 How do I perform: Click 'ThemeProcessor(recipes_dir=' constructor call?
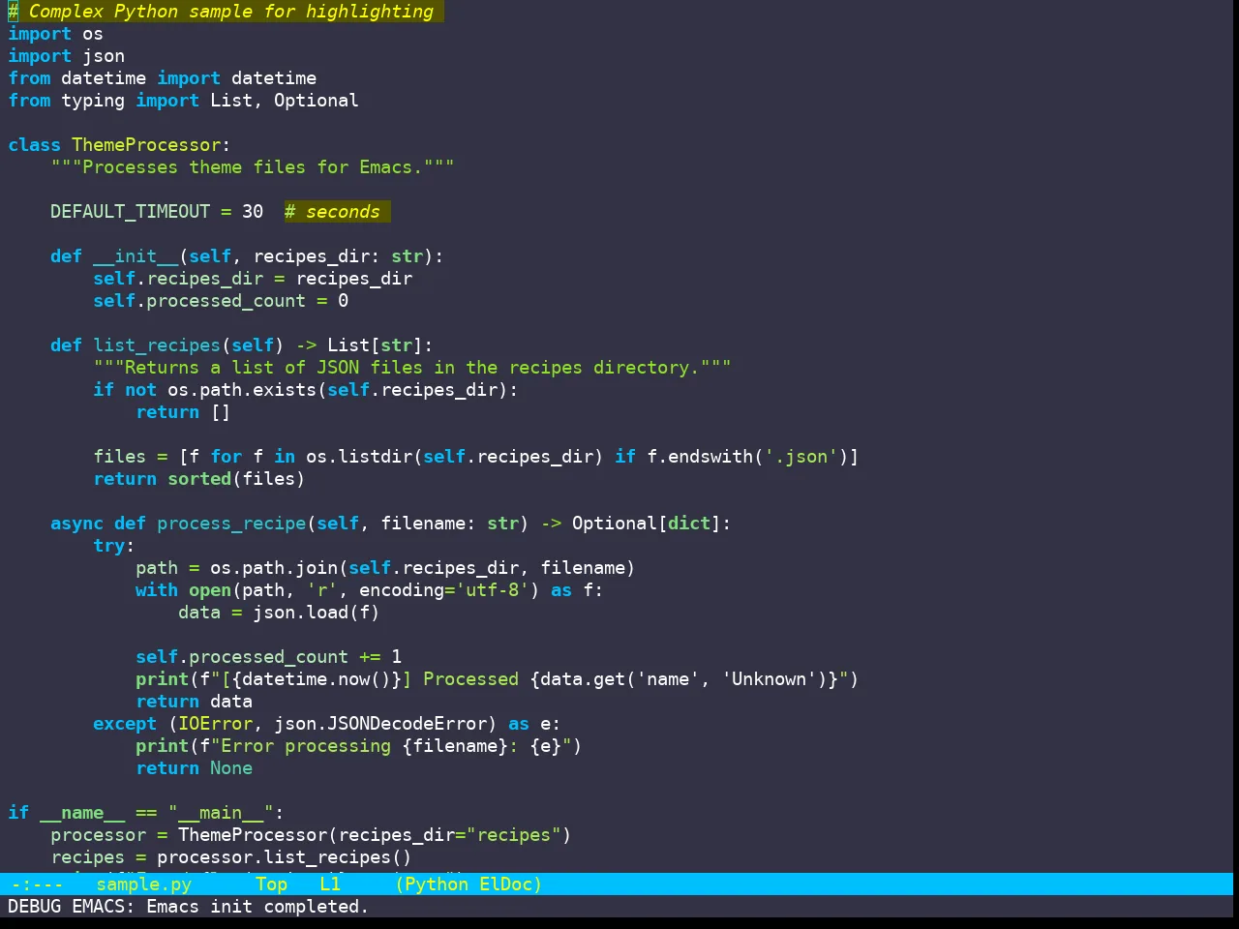click(321, 835)
